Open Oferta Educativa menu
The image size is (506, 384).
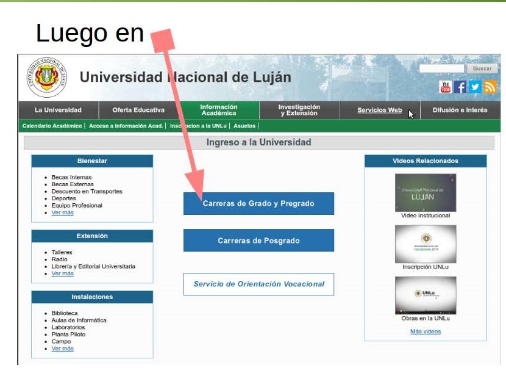tap(138, 110)
